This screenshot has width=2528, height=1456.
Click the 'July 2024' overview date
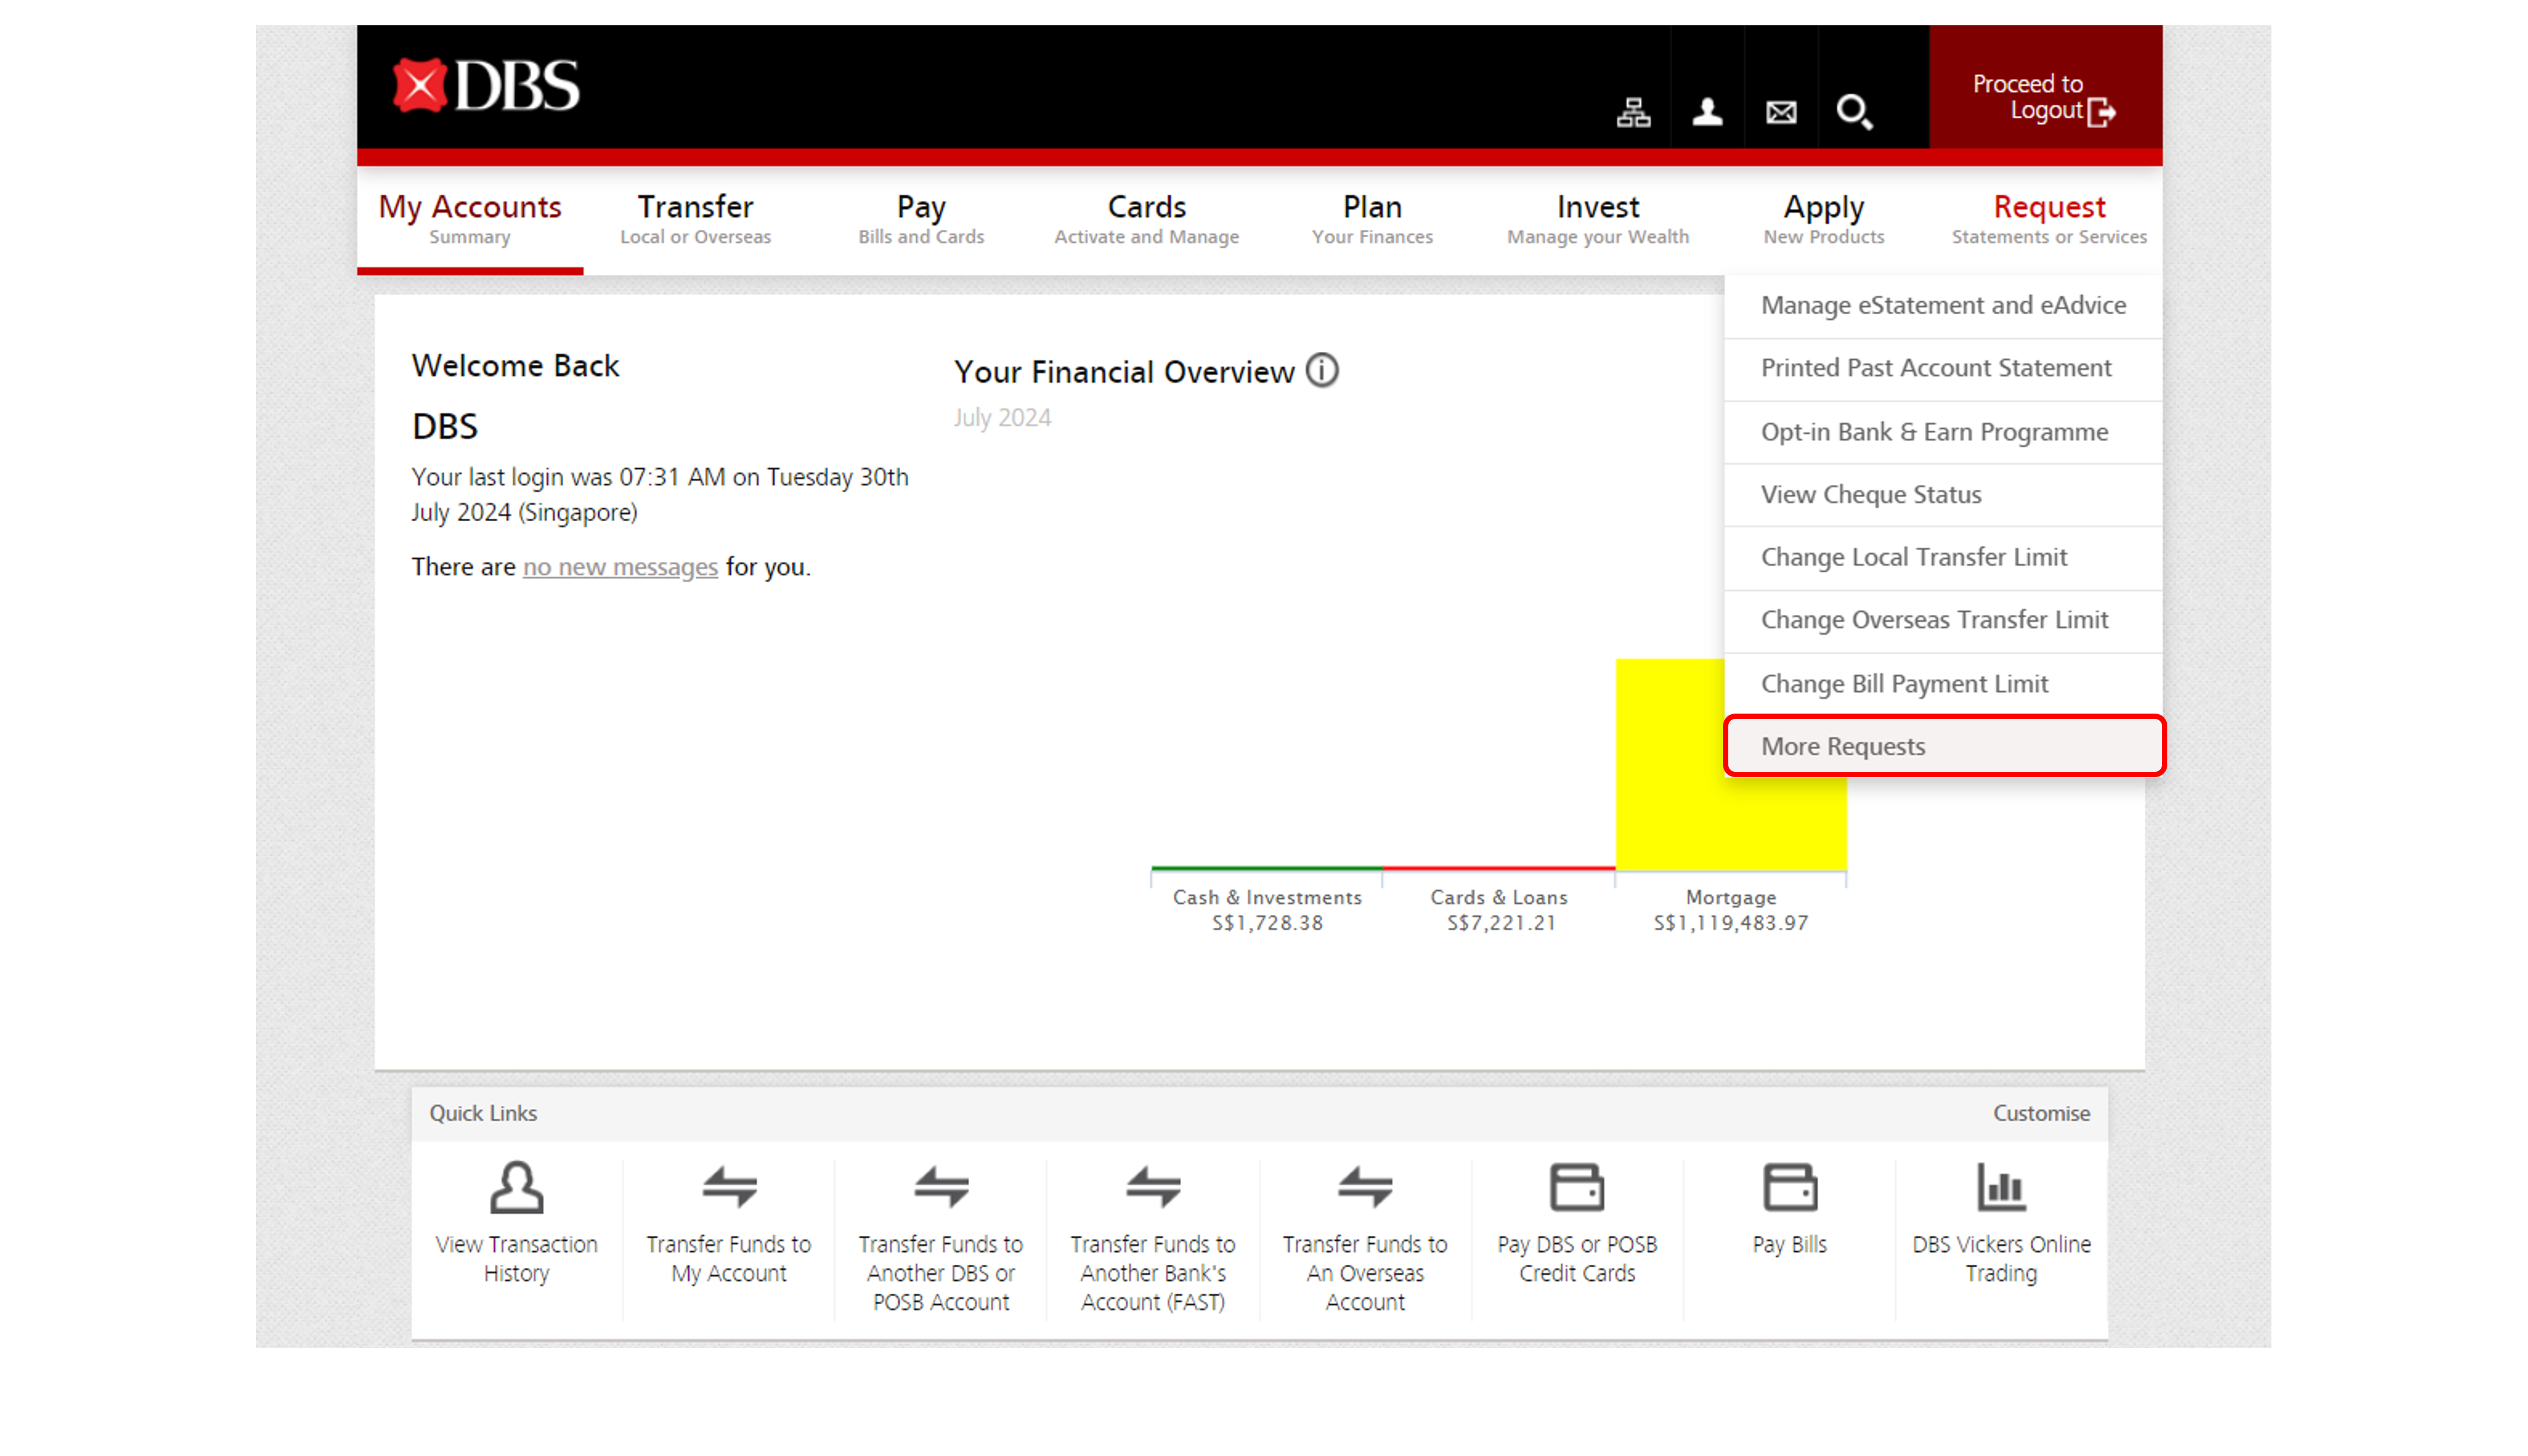click(x=1002, y=418)
